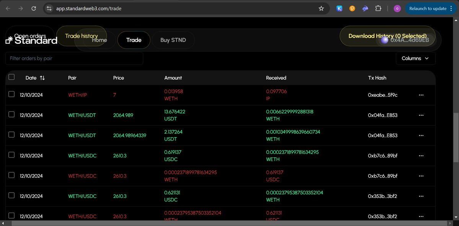Open three-dot menu for green 0.621131 USDC row
Image resolution: width=459 pixels, height=226 pixels.
421,196
